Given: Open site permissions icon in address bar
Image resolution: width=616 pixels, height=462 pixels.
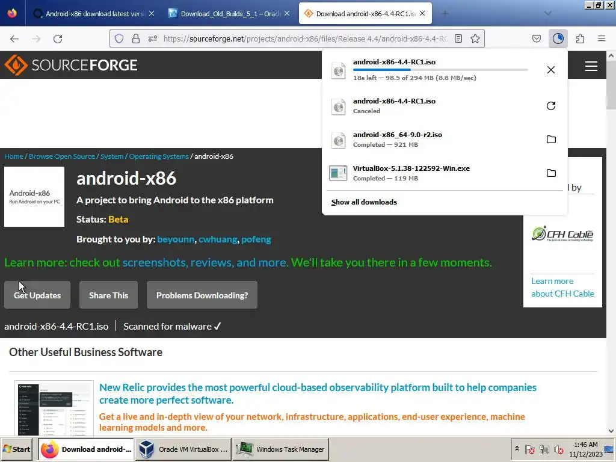Looking at the screenshot, I should [x=153, y=38].
